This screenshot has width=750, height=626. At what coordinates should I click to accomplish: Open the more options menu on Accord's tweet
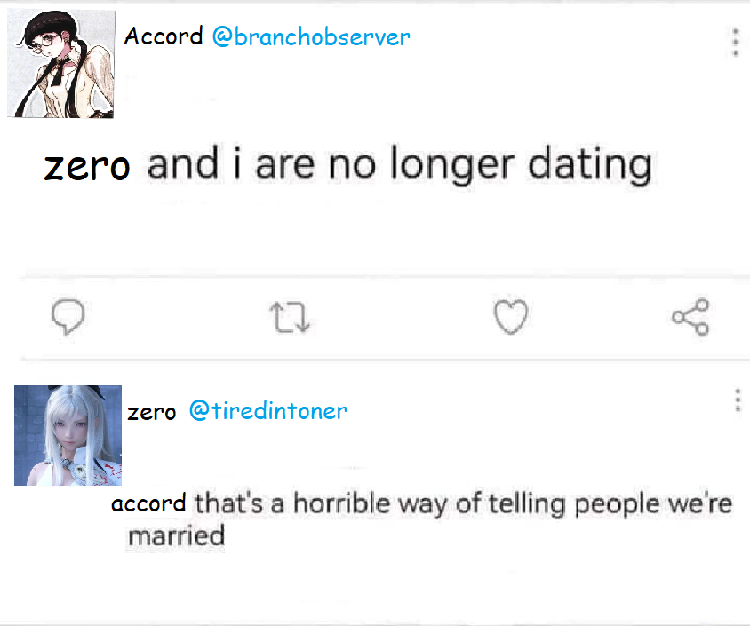735,41
